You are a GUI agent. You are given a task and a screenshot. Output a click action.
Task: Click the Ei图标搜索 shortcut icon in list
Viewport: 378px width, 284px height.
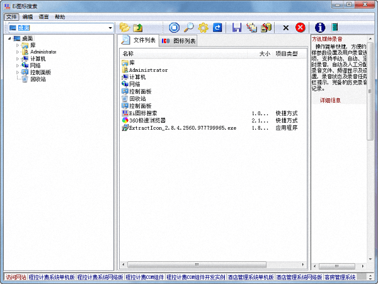point(125,113)
